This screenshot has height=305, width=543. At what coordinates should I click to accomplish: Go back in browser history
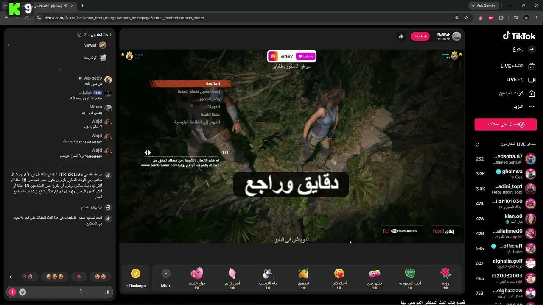click(6, 18)
